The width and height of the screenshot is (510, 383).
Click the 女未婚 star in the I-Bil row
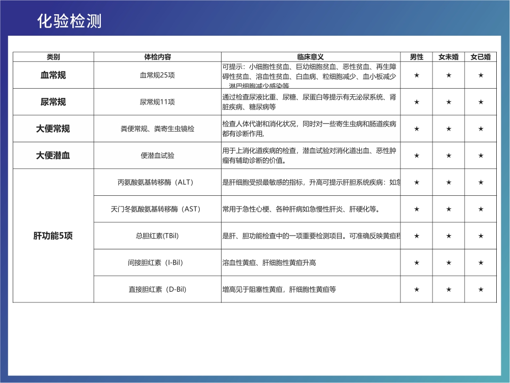pos(448,263)
